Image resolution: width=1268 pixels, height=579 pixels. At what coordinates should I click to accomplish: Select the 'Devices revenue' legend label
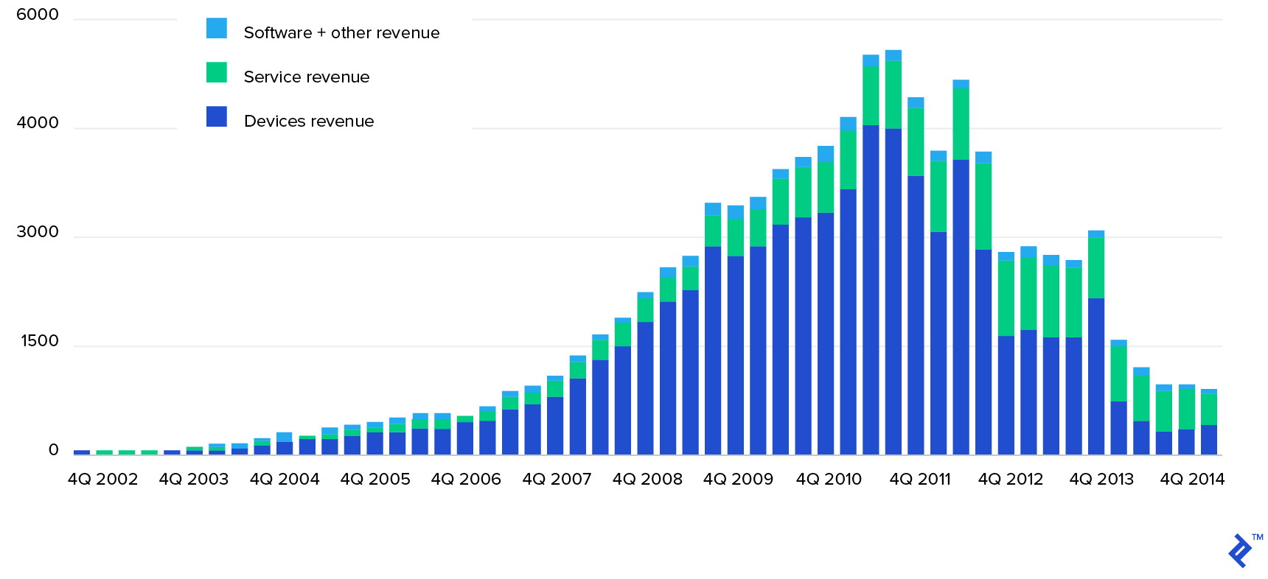coord(309,121)
